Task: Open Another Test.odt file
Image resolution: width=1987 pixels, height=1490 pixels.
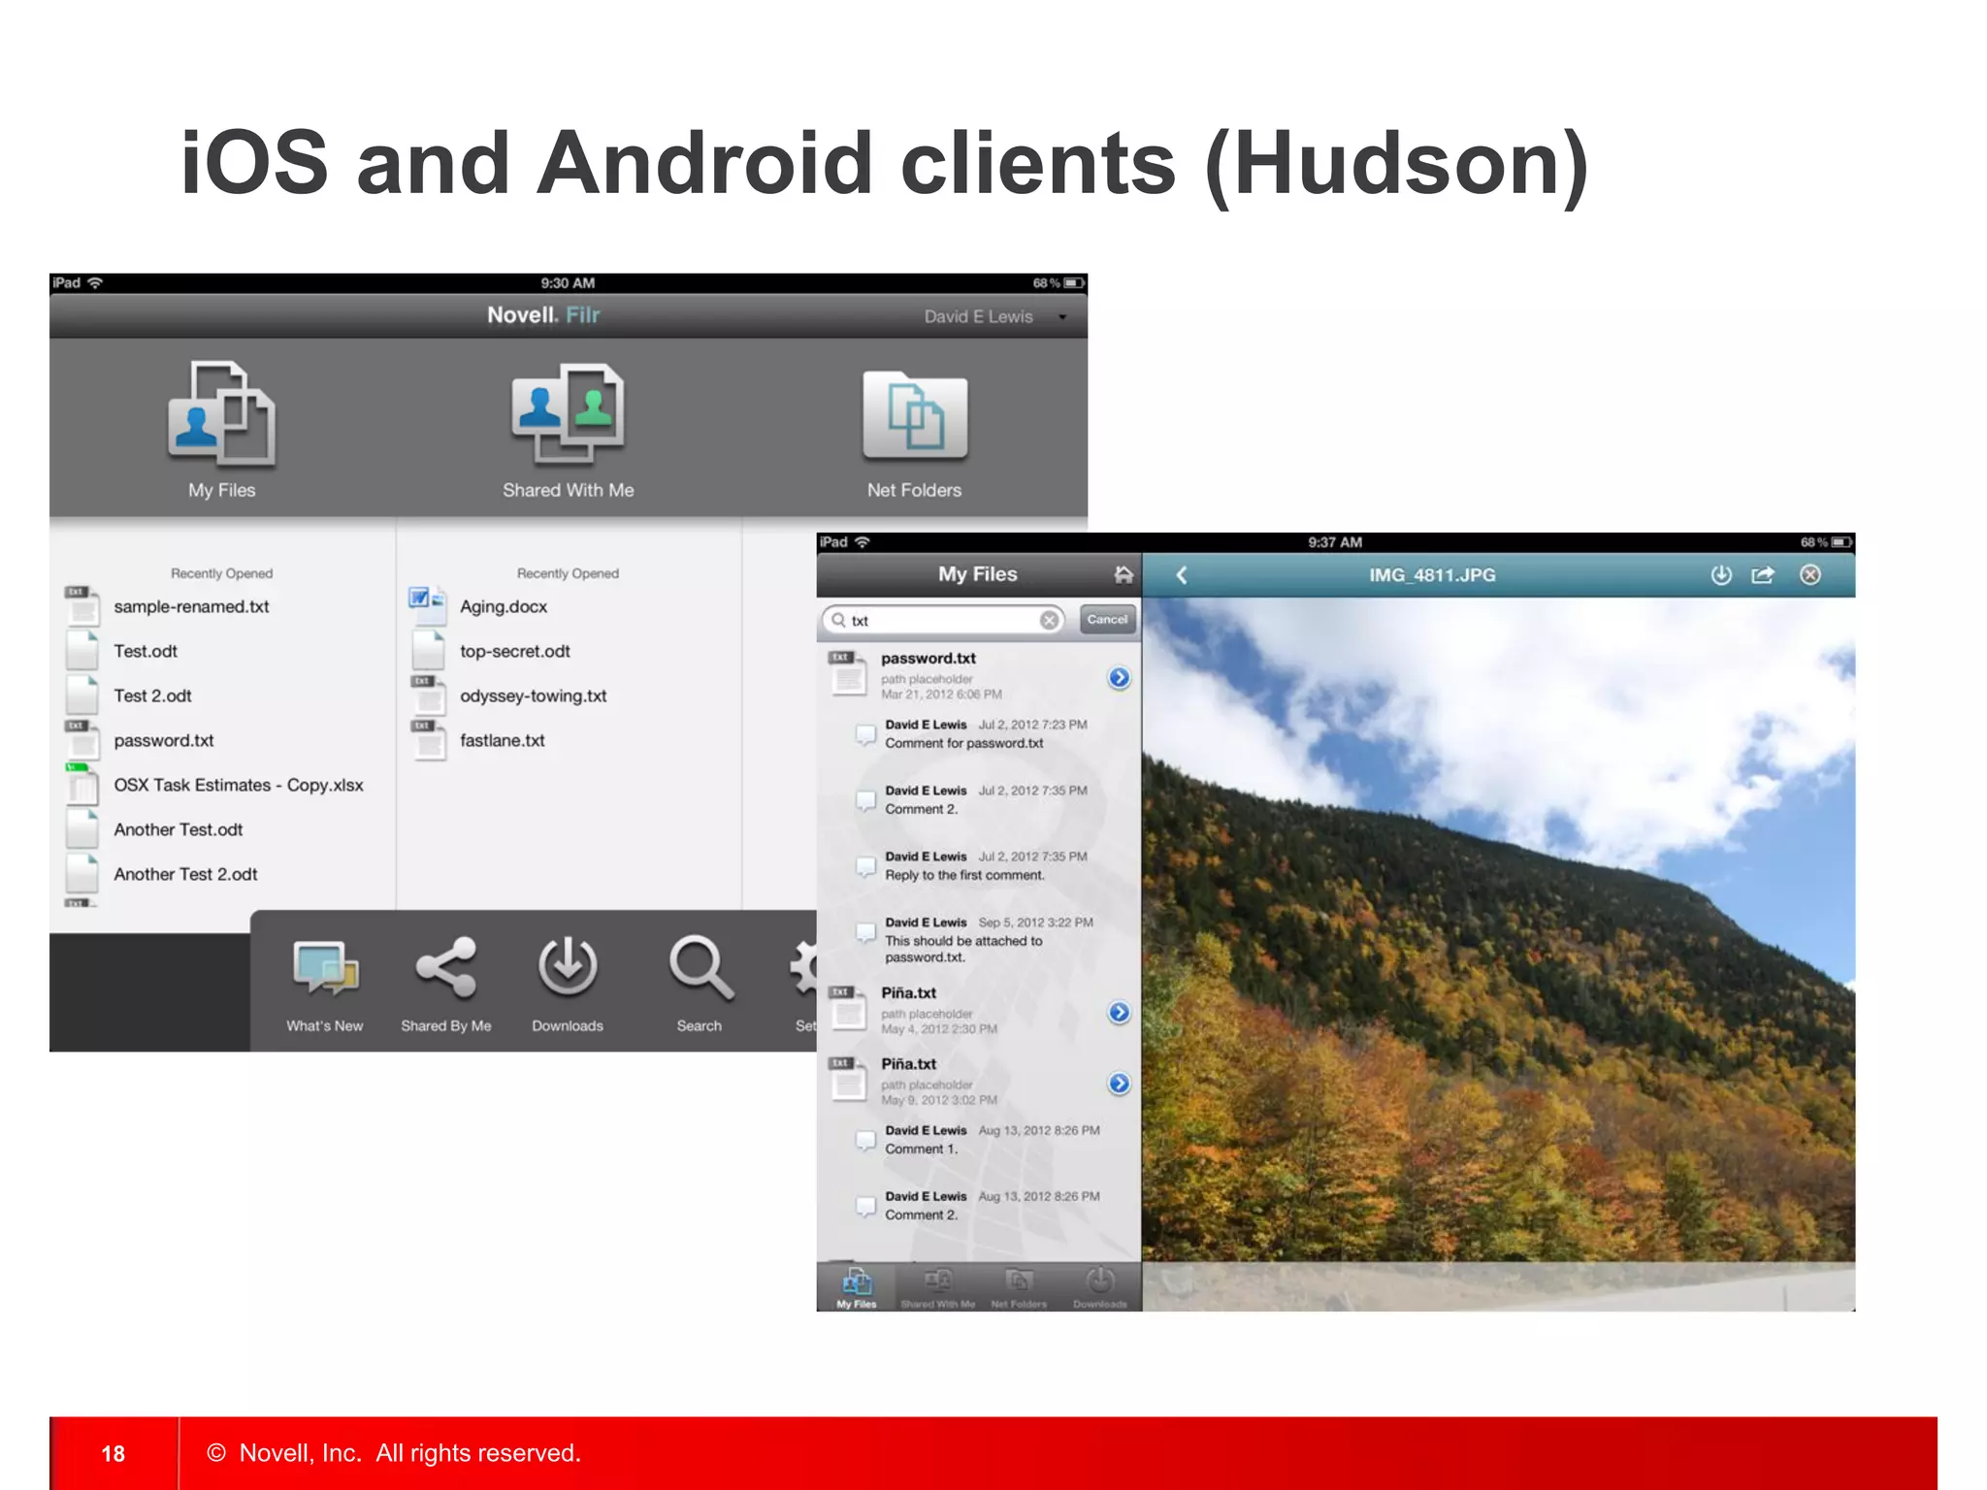Action: 178,829
